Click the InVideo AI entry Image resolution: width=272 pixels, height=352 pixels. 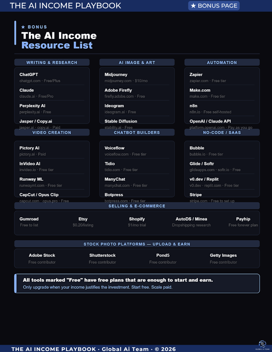[30, 164]
